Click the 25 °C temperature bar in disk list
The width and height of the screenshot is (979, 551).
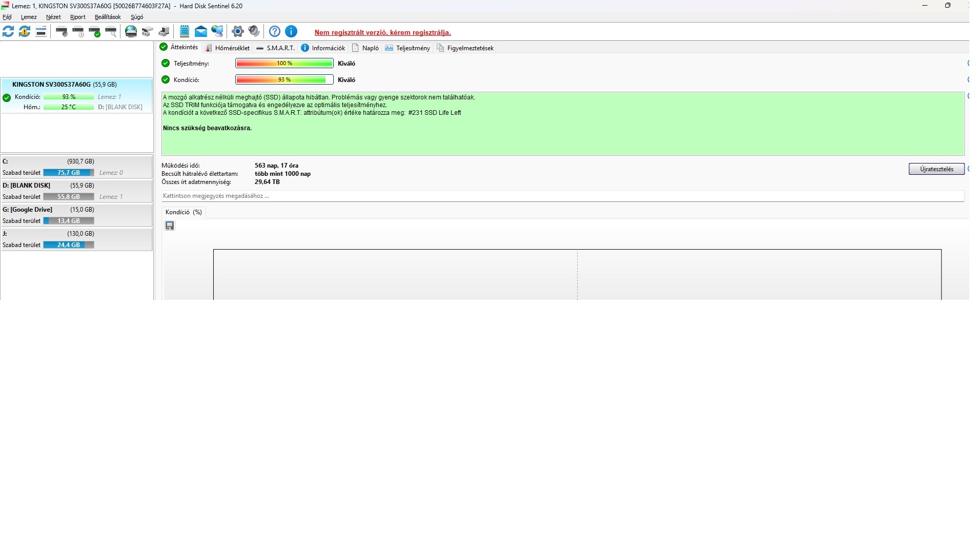pos(69,107)
